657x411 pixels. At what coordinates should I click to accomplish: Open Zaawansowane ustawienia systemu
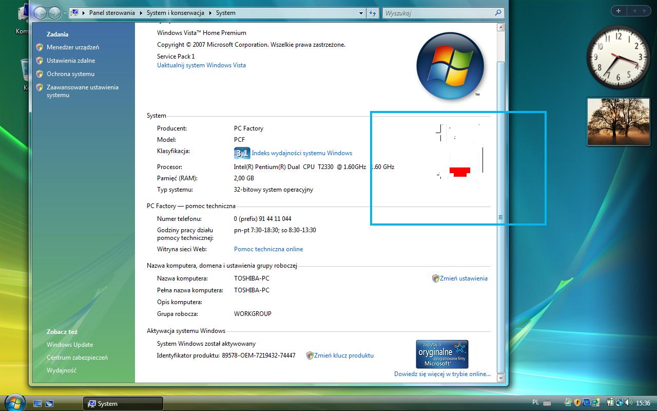[x=83, y=91]
